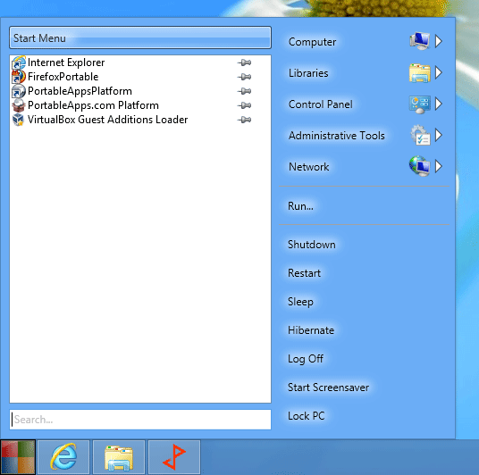479x475 pixels.
Task: Toggle the pin for FirefoxPortable
Action: click(244, 77)
